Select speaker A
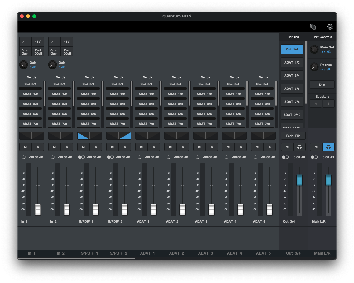Screen dimensions: 354x283 316,104
